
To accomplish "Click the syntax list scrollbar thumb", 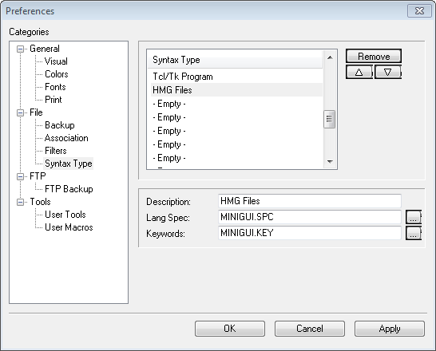I will [x=330, y=119].
